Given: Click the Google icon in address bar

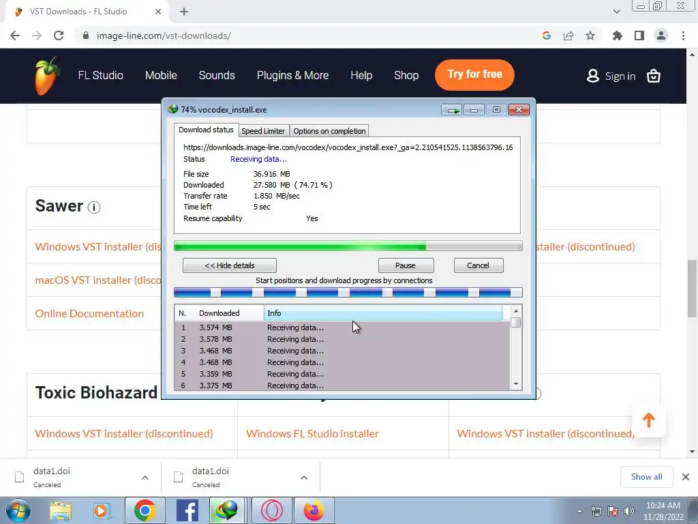Looking at the screenshot, I should click(x=547, y=35).
